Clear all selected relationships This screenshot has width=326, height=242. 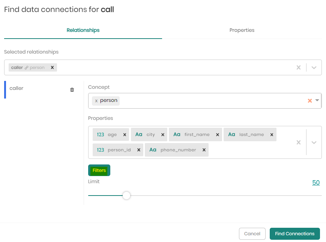(299, 67)
